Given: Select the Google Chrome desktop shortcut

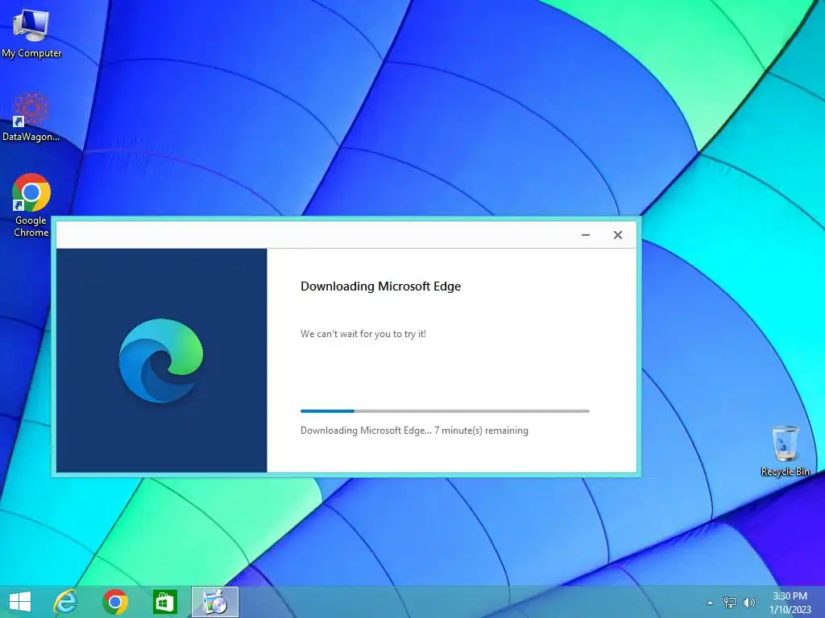Looking at the screenshot, I should (31, 205).
